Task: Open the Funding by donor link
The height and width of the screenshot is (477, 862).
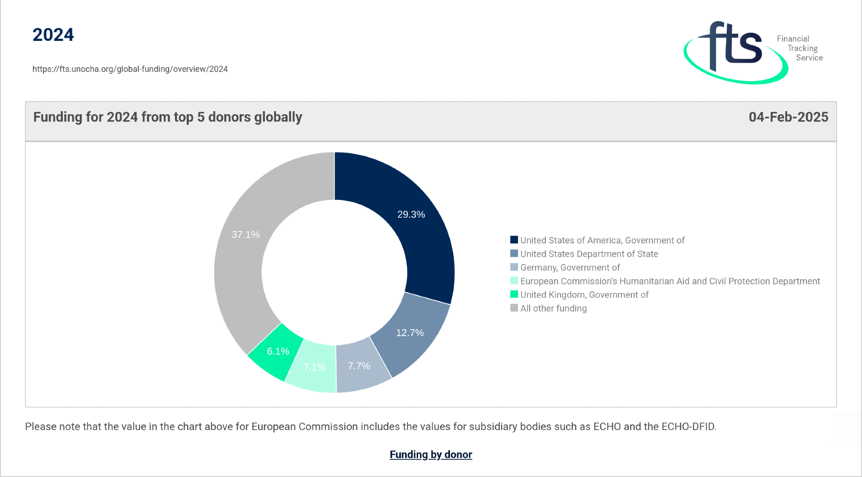Action: click(x=431, y=455)
